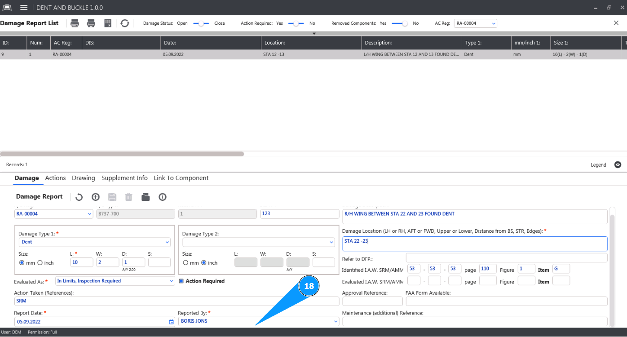Click the Damage Status Open/Close slider
The image size is (627, 337).
[x=201, y=23]
